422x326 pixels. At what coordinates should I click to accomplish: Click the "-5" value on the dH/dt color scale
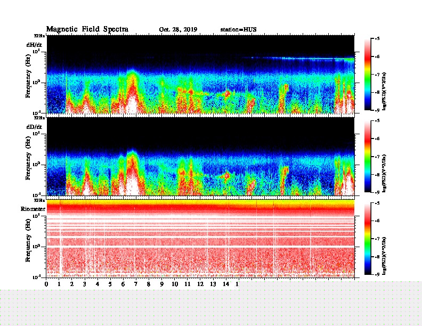[377, 39]
